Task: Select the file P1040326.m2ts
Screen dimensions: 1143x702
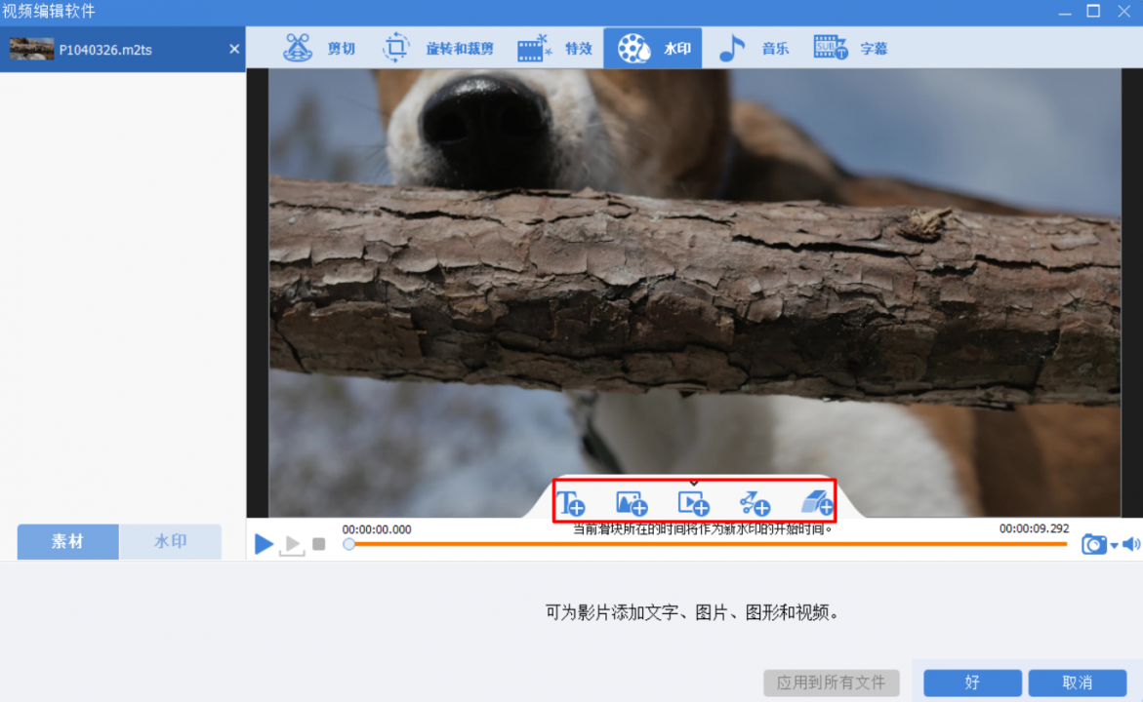Action: point(122,50)
